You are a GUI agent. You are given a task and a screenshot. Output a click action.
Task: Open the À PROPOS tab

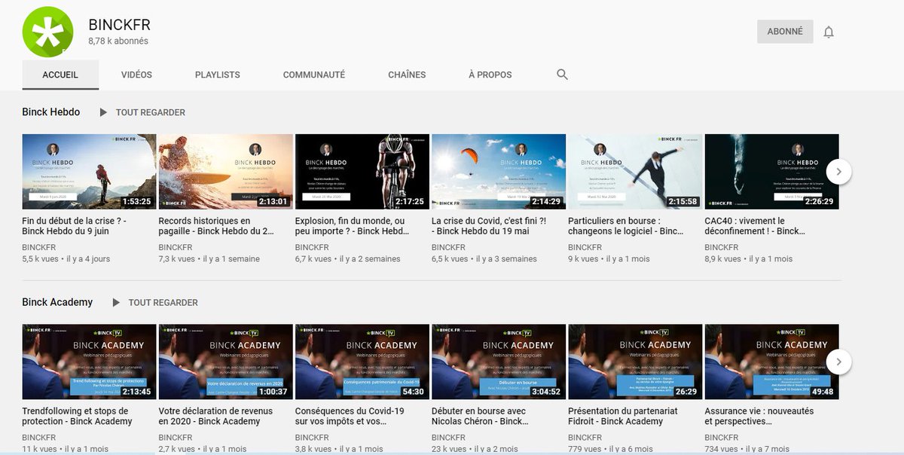(490, 75)
